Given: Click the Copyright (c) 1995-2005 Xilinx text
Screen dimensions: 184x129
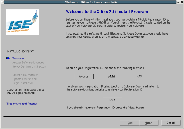Looking at the screenshot, I should [x=25, y=91].
